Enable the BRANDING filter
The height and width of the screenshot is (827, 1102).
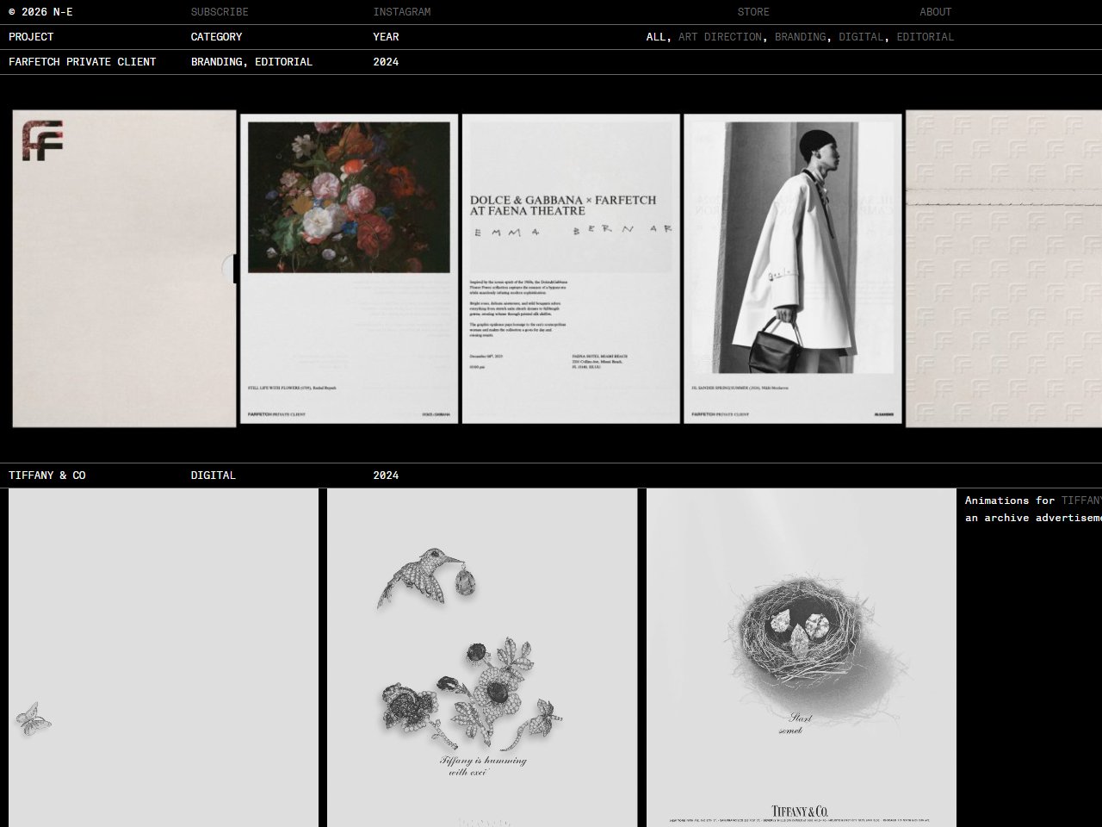coord(801,37)
